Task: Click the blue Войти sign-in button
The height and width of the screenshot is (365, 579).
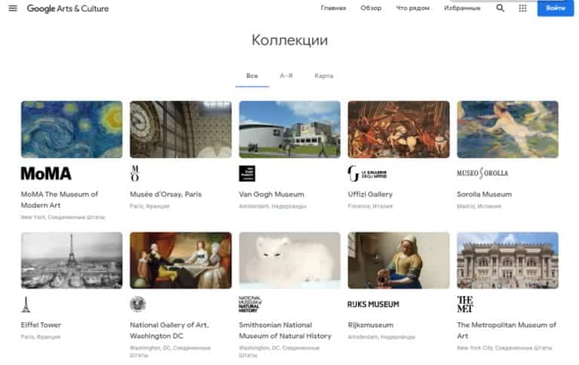Action: click(556, 8)
